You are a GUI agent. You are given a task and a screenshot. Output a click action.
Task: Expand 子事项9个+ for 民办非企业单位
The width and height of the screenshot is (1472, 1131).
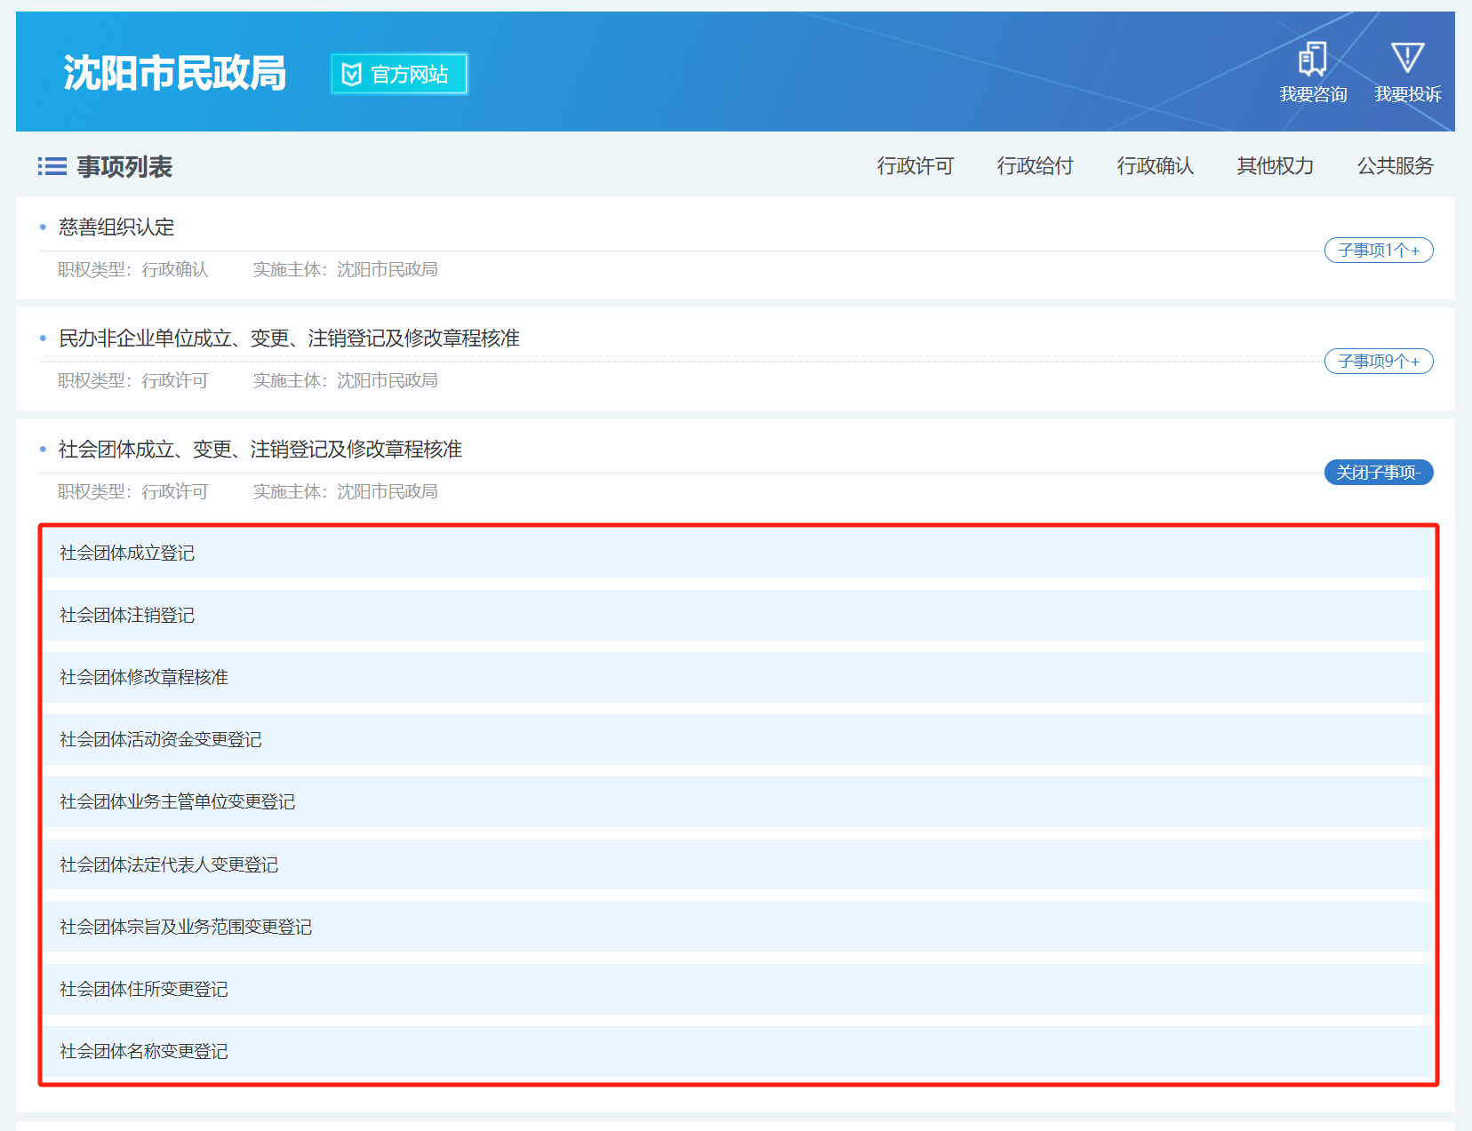[x=1378, y=362]
